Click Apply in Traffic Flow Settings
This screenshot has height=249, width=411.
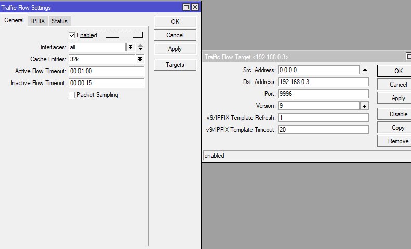click(175, 49)
